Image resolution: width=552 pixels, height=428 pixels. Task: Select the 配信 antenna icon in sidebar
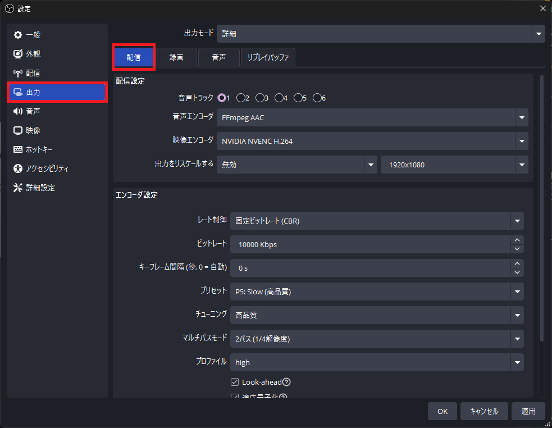point(18,73)
